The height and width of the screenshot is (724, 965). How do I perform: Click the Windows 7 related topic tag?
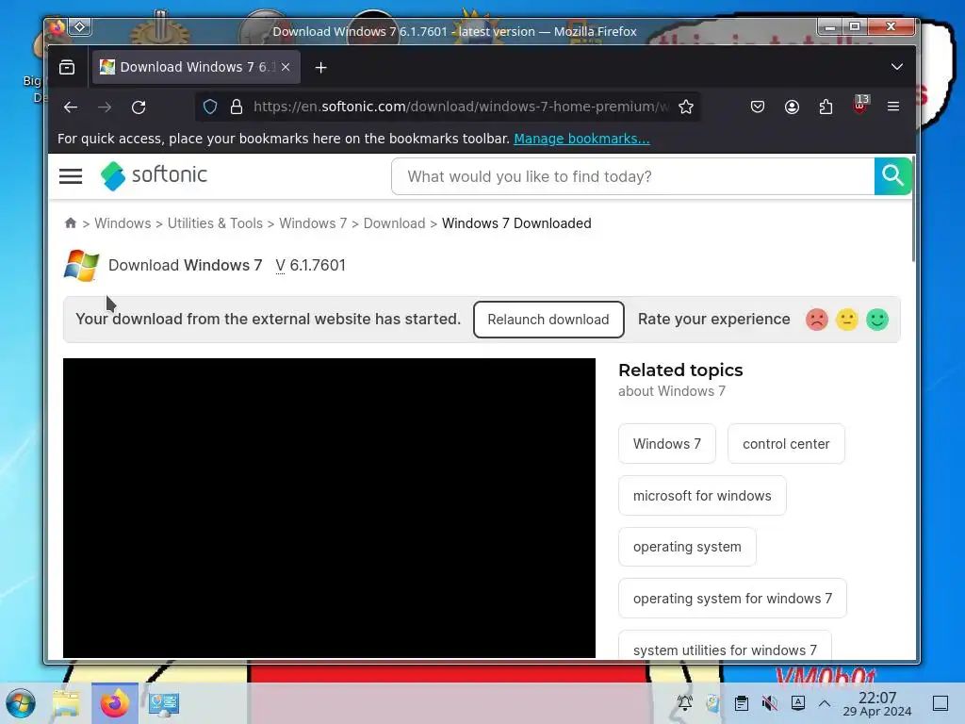coord(666,444)
